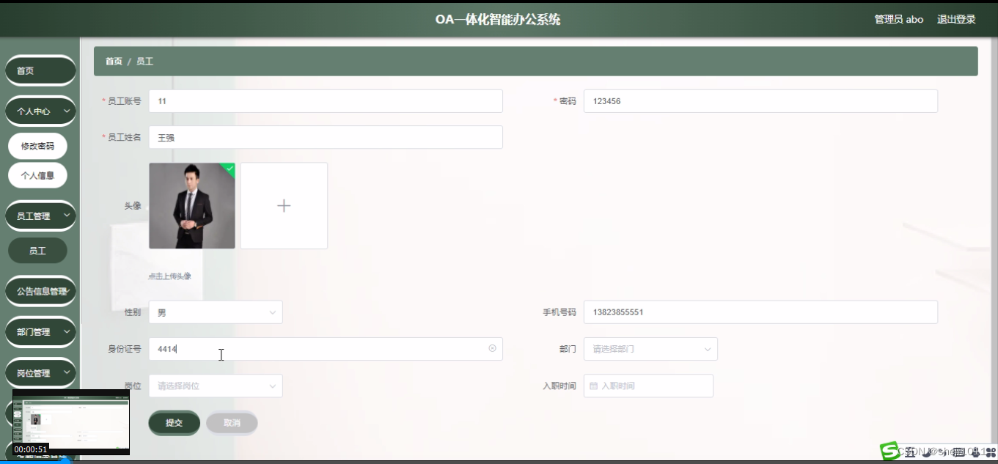Click the calendar icon inside 入职时间 field
Image resolution: width=998 pixels, height=464 pixels.
(595, 386)
